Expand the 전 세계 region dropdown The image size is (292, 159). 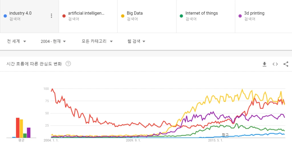click(x=16, y=41)
